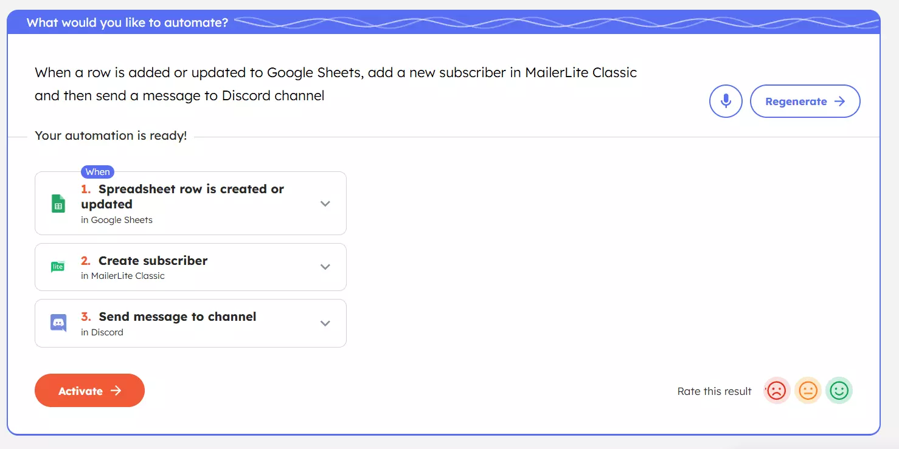This screenshot has height=449, width=899.
Task: Rate the result with the neutral orange face
Action: pyautogui.click(x=808, y=391)
